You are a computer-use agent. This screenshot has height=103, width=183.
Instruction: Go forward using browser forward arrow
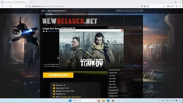(x=6, y=6)
